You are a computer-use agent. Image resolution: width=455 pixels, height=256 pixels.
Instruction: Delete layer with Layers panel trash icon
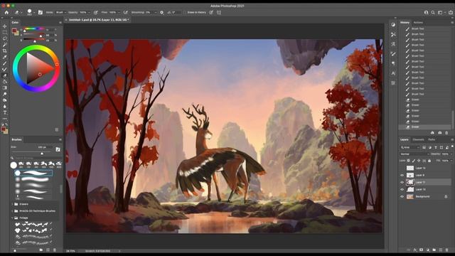coord(447,250)
